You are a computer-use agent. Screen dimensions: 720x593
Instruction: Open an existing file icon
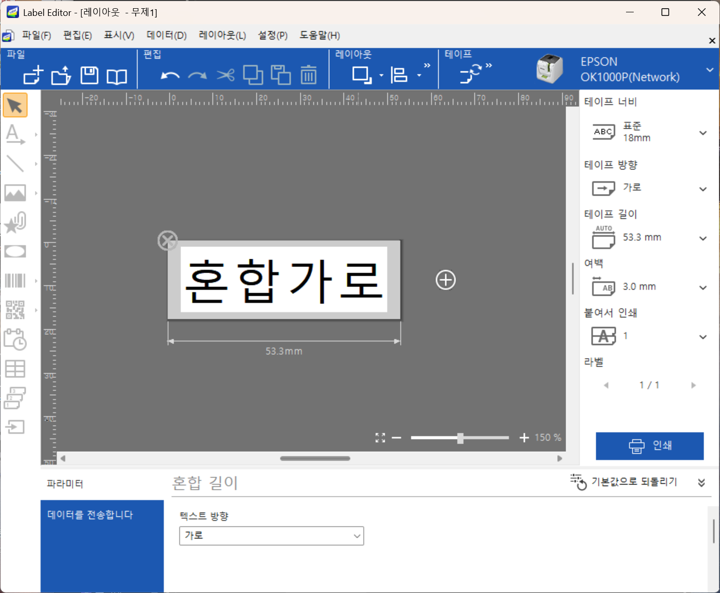(61, 75)
